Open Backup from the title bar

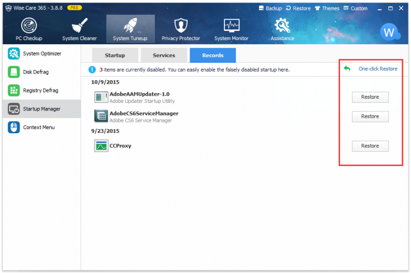(270, 8)
